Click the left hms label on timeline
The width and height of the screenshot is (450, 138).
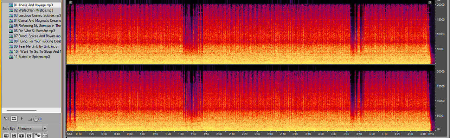point(69,134)
